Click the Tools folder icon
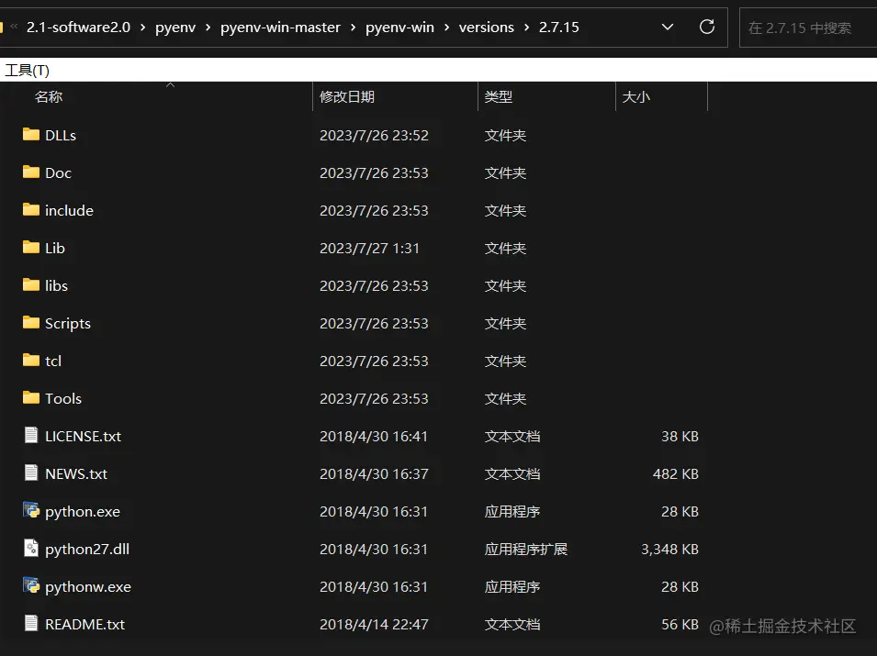 tap(30, 397)
